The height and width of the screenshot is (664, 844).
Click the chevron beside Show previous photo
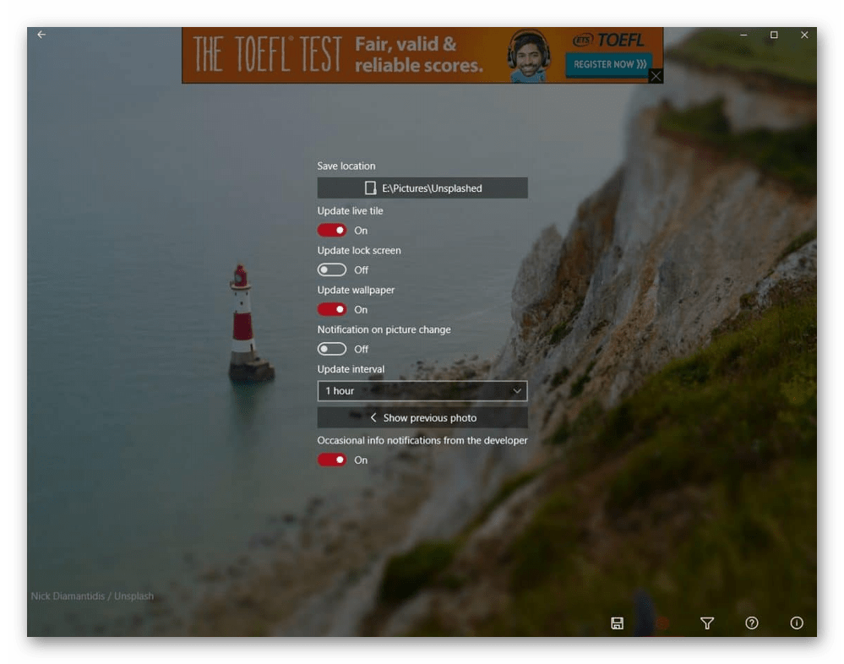tap(373, 417)
